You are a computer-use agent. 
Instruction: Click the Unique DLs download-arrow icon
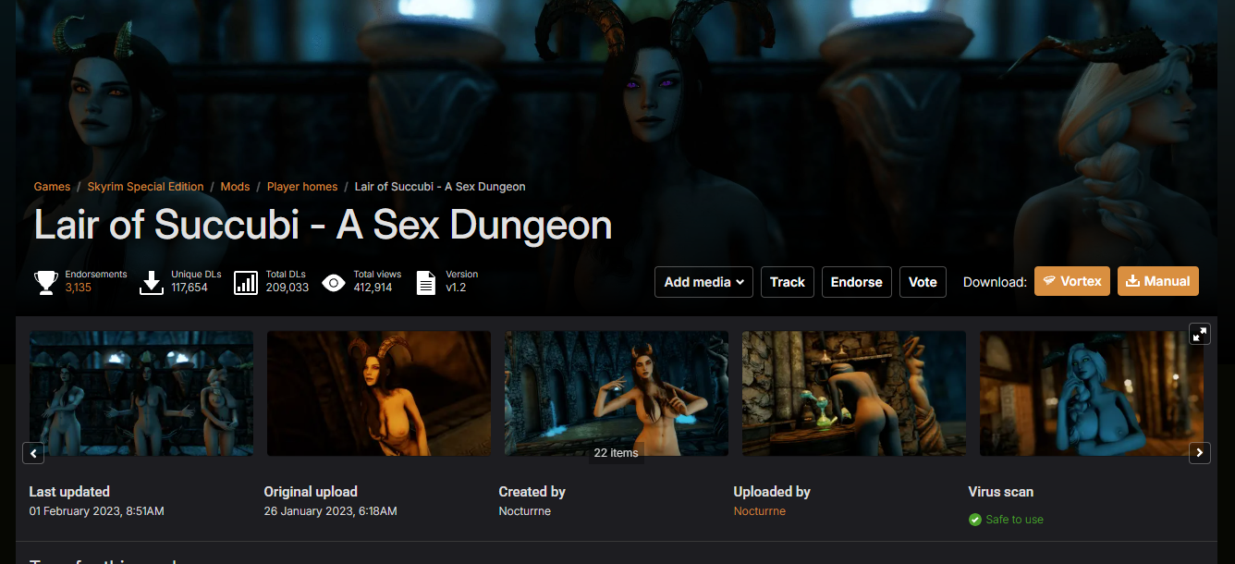pos(152,282)
